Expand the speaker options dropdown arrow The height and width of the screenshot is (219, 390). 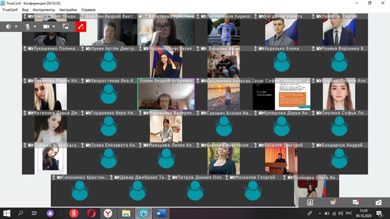(x=16, y=27)
